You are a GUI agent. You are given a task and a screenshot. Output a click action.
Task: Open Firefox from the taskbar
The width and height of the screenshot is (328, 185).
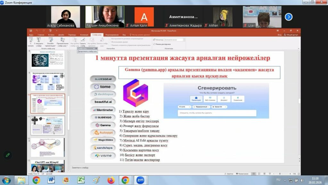[111, 180]
